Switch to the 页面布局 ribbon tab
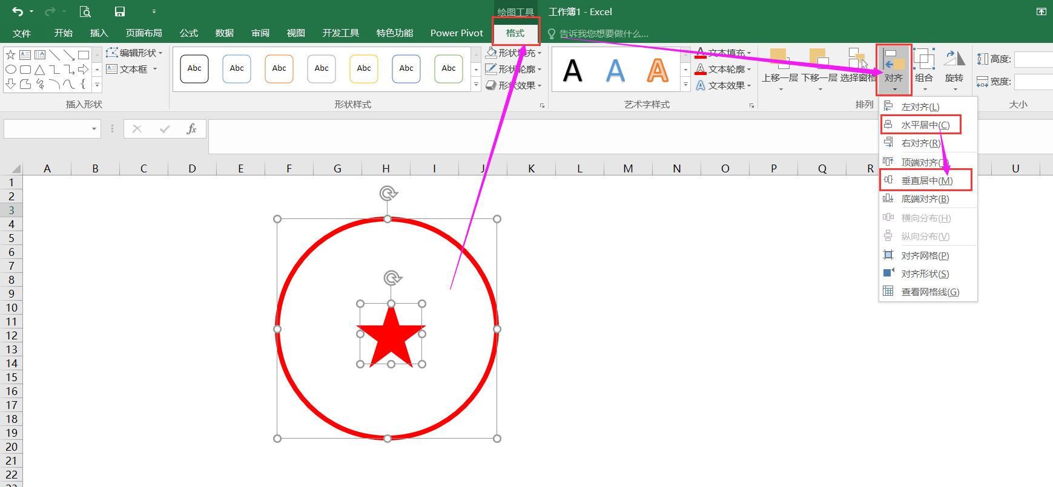The width and height of the screenshot is (1053, 487). pyautogui.click(x=144, y=33)
